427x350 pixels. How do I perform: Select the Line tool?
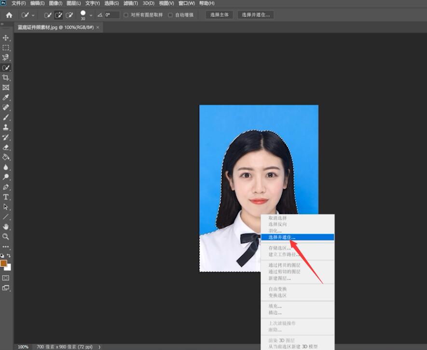6,217
